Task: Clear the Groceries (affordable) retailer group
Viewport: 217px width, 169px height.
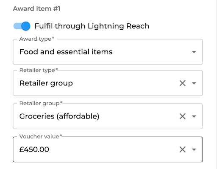Action: point(182,116)
